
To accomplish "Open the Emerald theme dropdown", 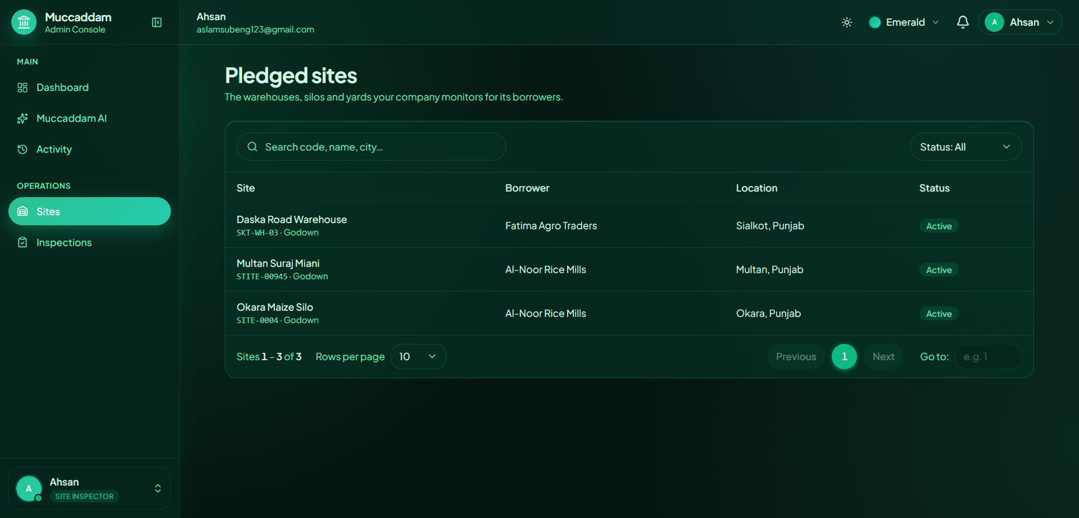I will [904, 22].
